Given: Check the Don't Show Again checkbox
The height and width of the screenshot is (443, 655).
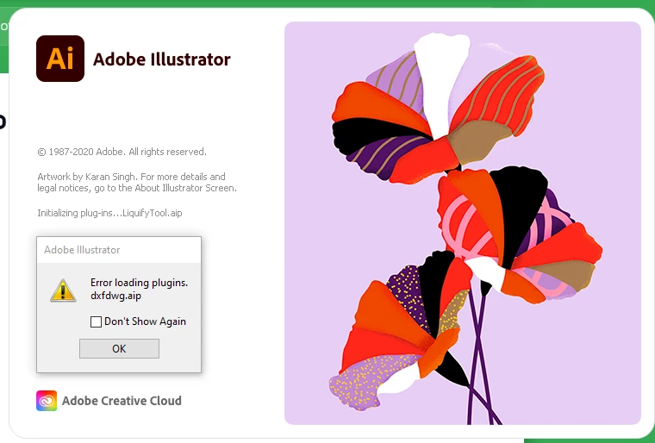Looking at the screenshot, I should [x=96, y=321].
